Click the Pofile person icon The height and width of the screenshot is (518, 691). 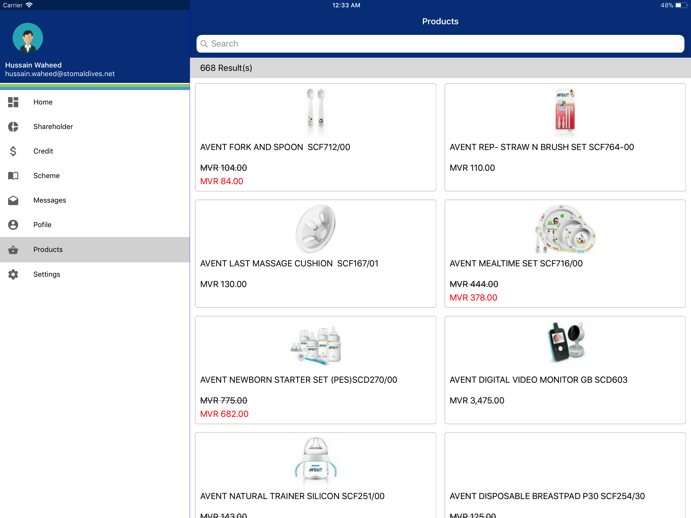[x=13, y=225]
